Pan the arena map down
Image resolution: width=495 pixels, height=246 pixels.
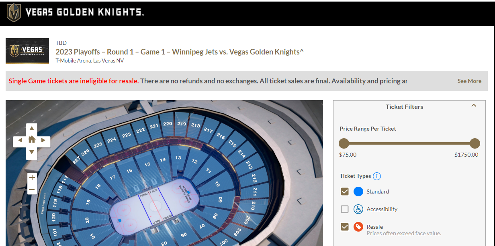tap(32, 152)
